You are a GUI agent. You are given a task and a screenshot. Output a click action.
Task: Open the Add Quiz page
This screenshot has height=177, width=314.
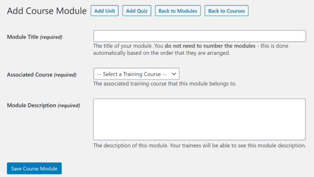(137, 11)
